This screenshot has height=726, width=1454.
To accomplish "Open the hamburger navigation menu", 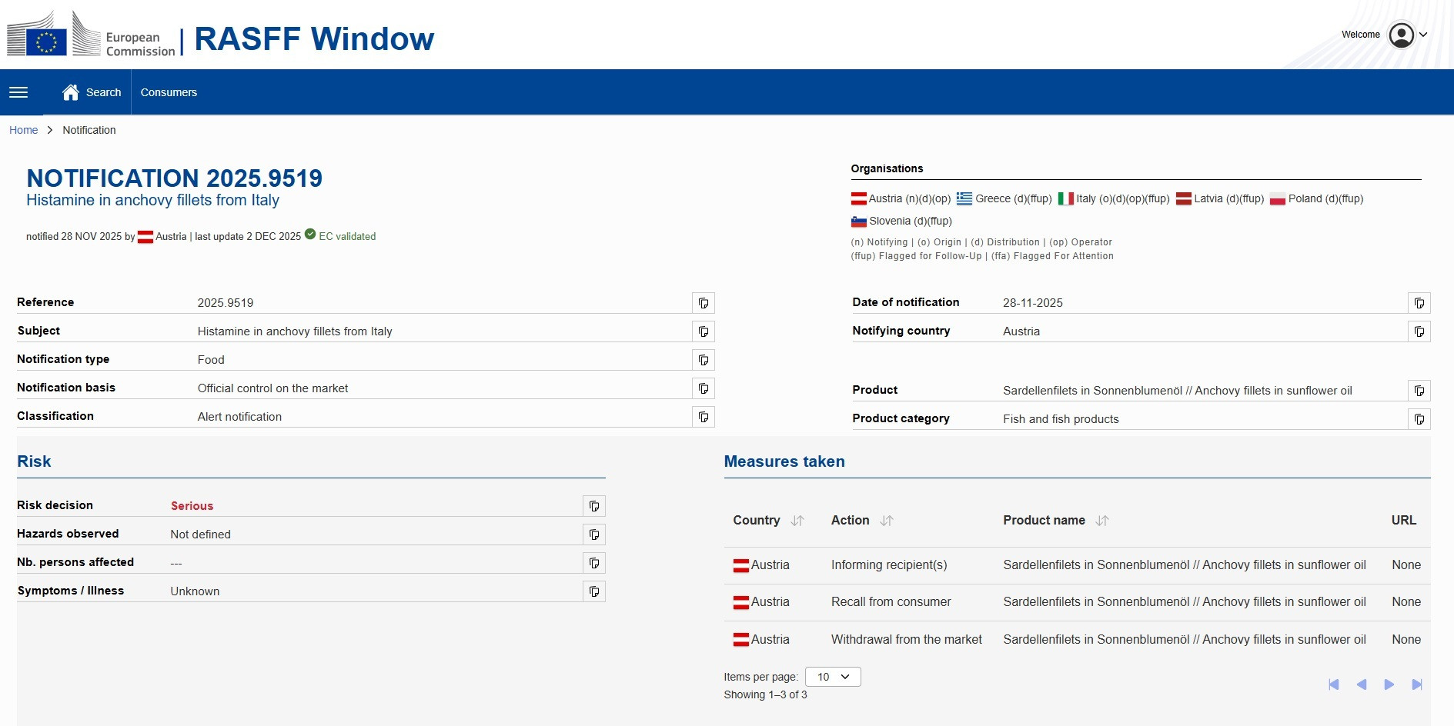I will [18, 92].
